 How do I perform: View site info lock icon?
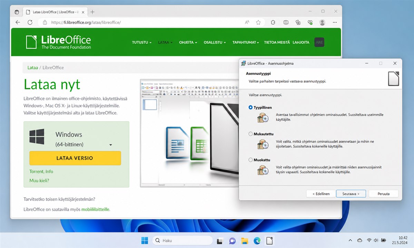45,22
